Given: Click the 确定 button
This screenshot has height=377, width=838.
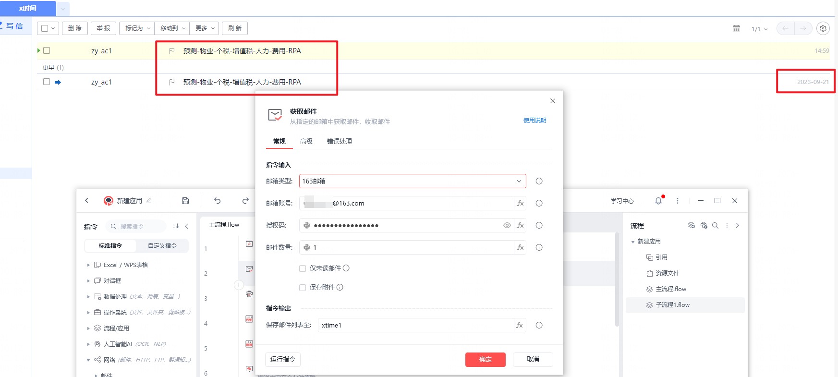Looking at the screenshot, I should 486,360.
